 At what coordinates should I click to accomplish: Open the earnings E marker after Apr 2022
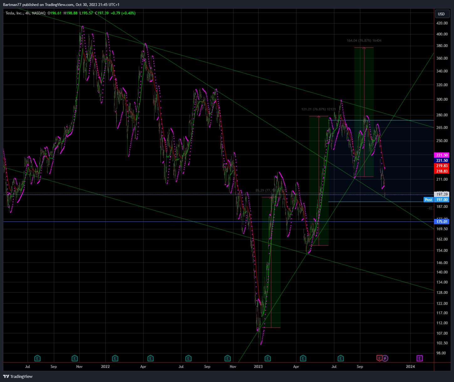tap(150, 358)
